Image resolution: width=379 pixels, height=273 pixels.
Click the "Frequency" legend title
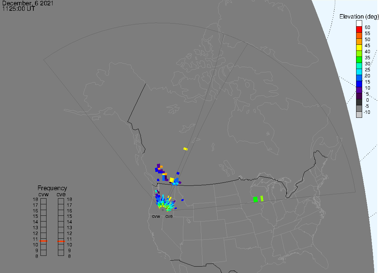tap(52, 188)
